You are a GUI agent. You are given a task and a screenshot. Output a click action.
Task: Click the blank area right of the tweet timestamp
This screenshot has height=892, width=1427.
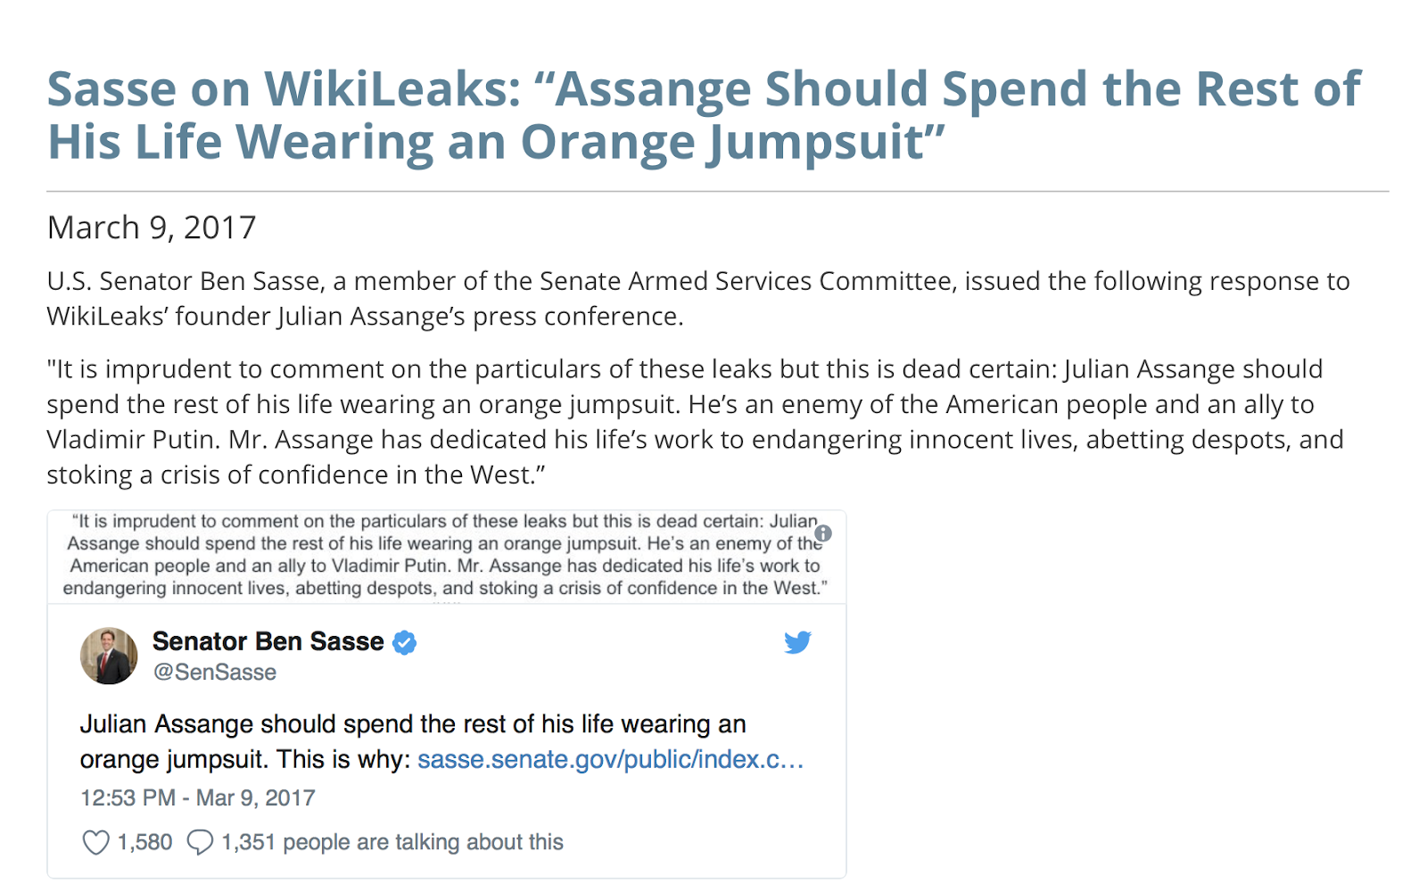[571, 797]
